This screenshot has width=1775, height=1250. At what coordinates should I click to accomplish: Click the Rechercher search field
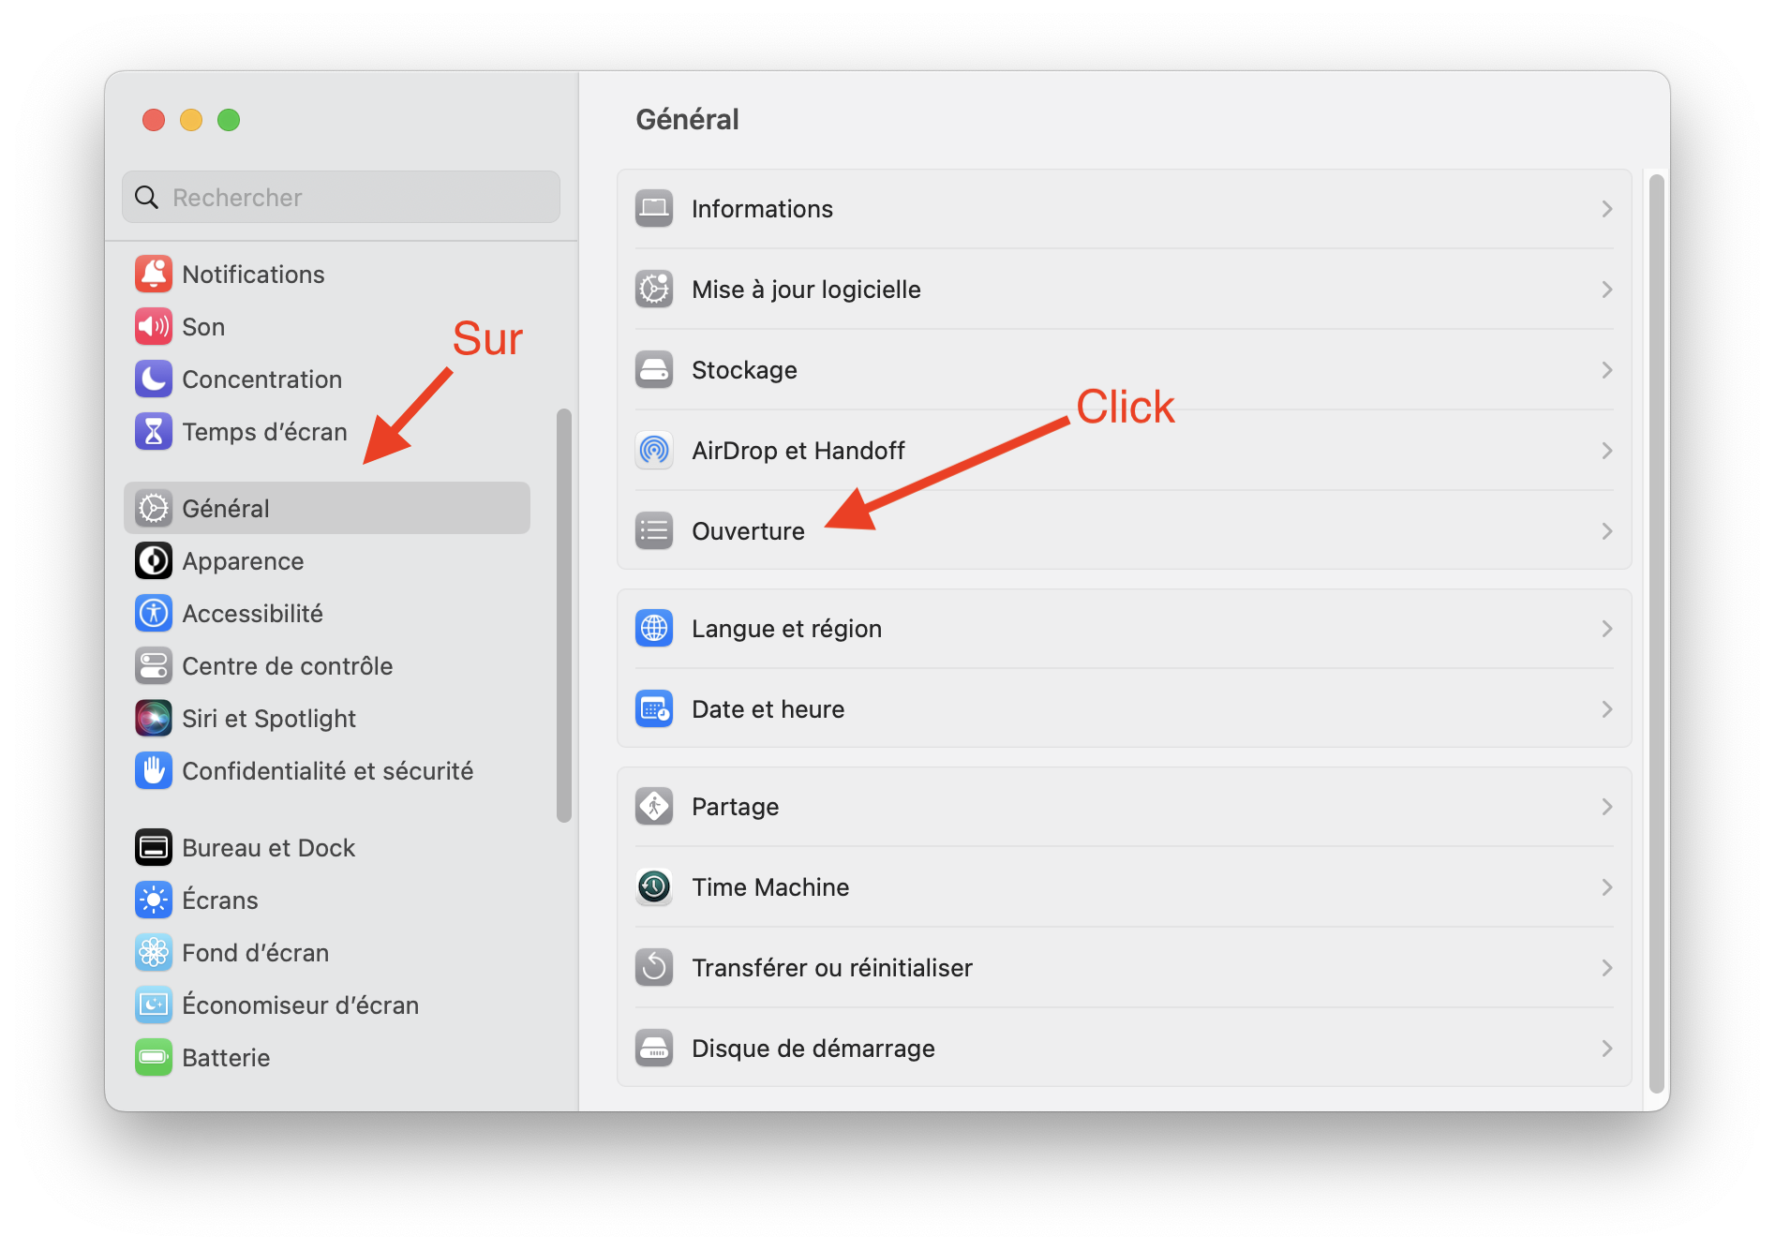click(x=341, y=197)
